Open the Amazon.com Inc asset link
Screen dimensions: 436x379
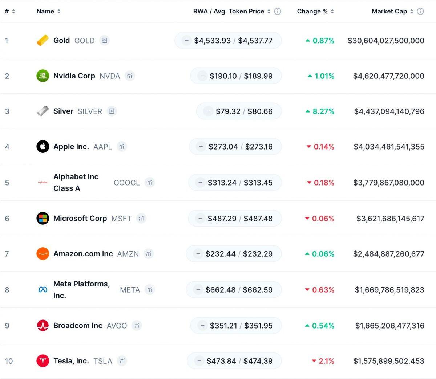pos(83,254)
